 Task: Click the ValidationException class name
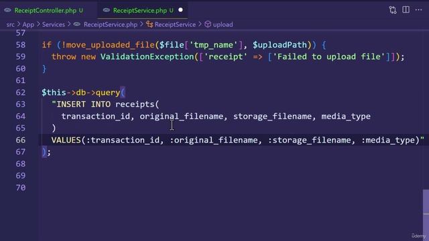(147, 57)
